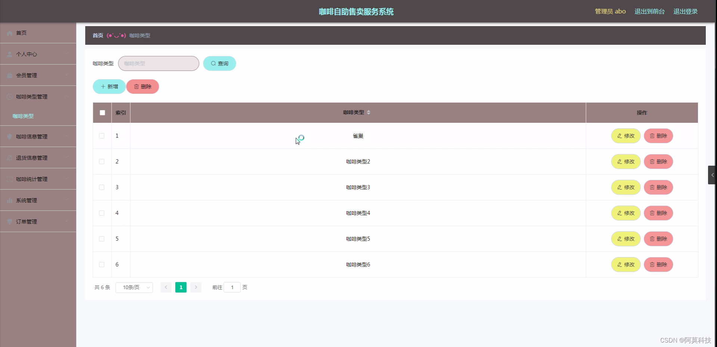
Task: Click the plus icon on the 新增 button
Action: click(x=103, y=86)
